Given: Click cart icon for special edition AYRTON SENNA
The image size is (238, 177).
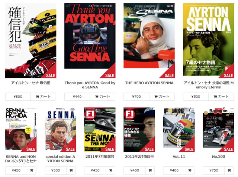Looking at the screenshot, I should tap(71, 170).
